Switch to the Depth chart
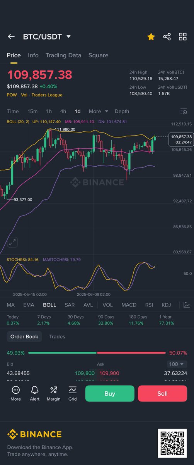Screen dimensions: 194x465 pyautogui.click(x=122, y=111)
